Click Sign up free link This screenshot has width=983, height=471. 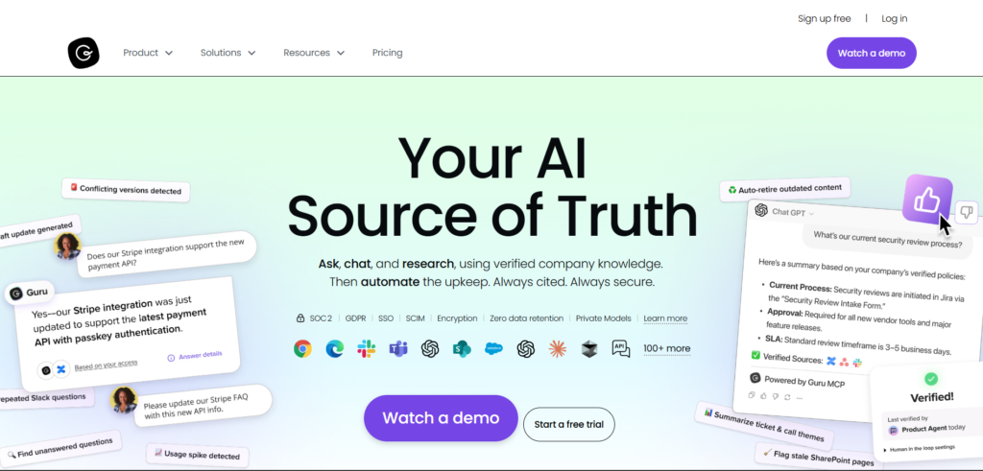click(824, 18)
